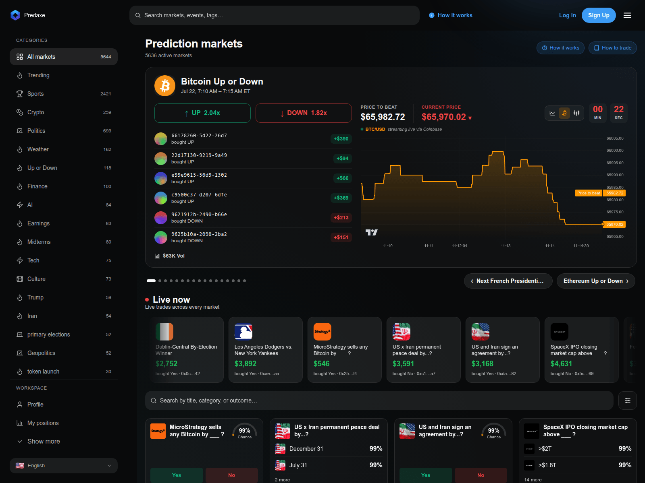Screen dimensions: 645x483
Task: Choose No on US and Iran agreement card
Action: click(x=481, y=475)
